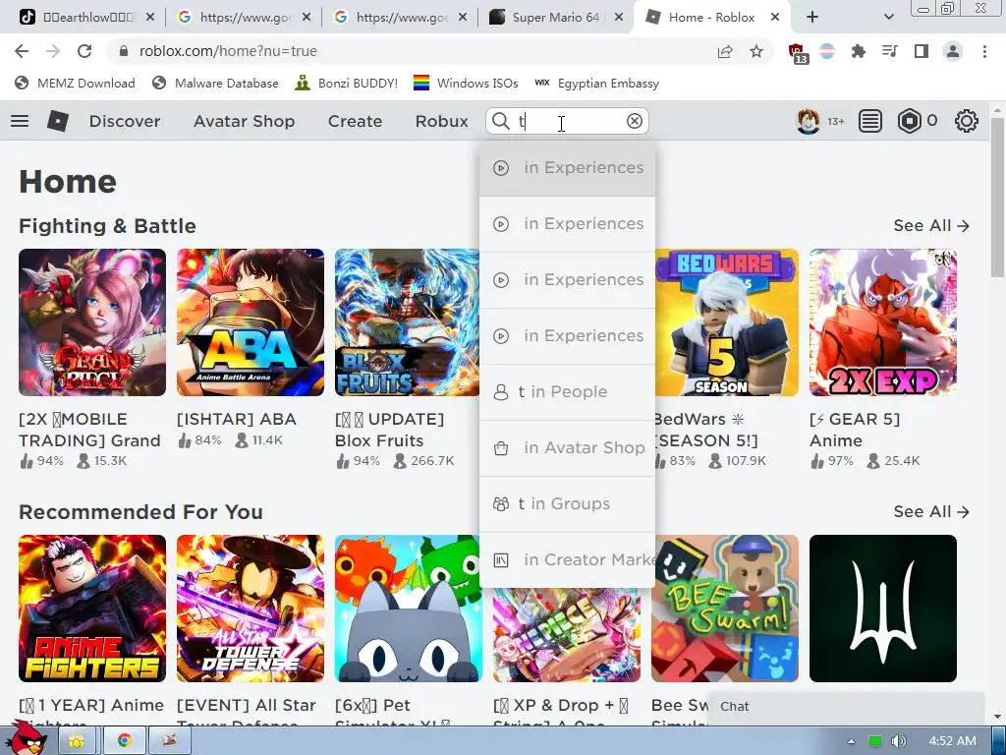The image size is (1006, 755).
Task: Open the BedWars Season 5 thumbnail
Action: tap(726, 322)
